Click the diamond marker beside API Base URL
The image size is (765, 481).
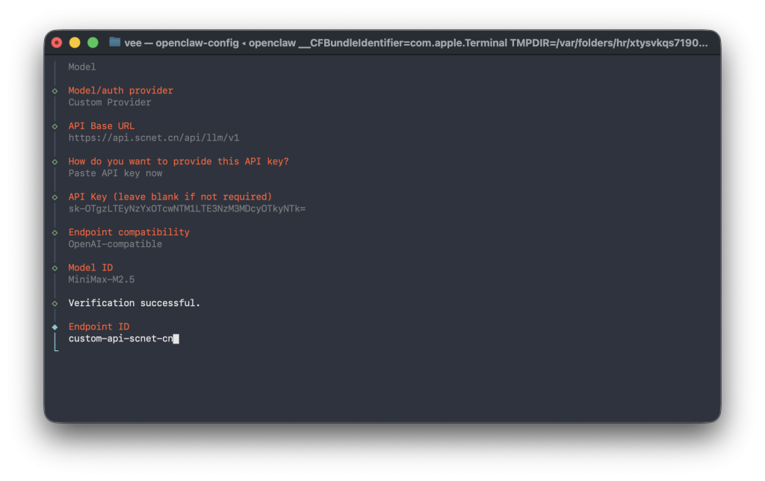(55, 126)
